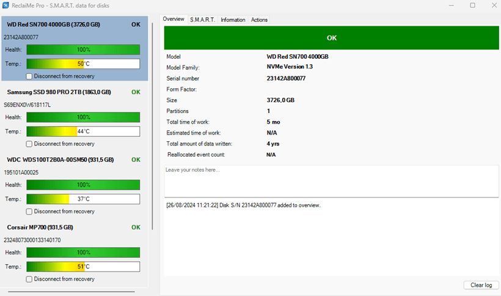Open the Actions tab
Viewport: 501px width, 296px height.
[259, 20]
